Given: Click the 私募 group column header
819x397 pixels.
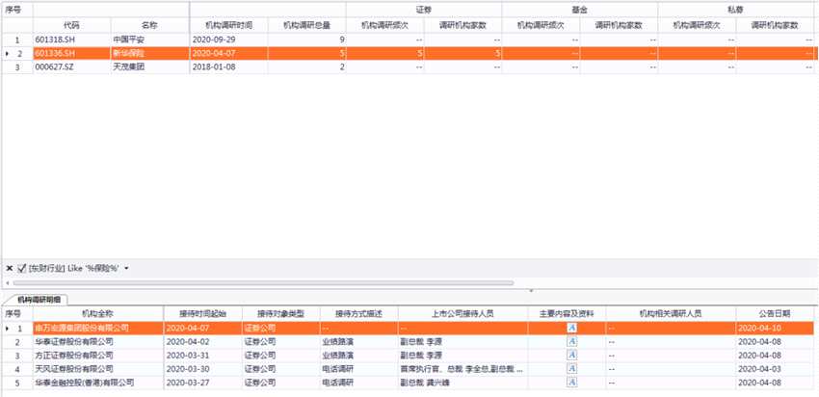Looking at the screenshot, I should click(x=736, y=10).
